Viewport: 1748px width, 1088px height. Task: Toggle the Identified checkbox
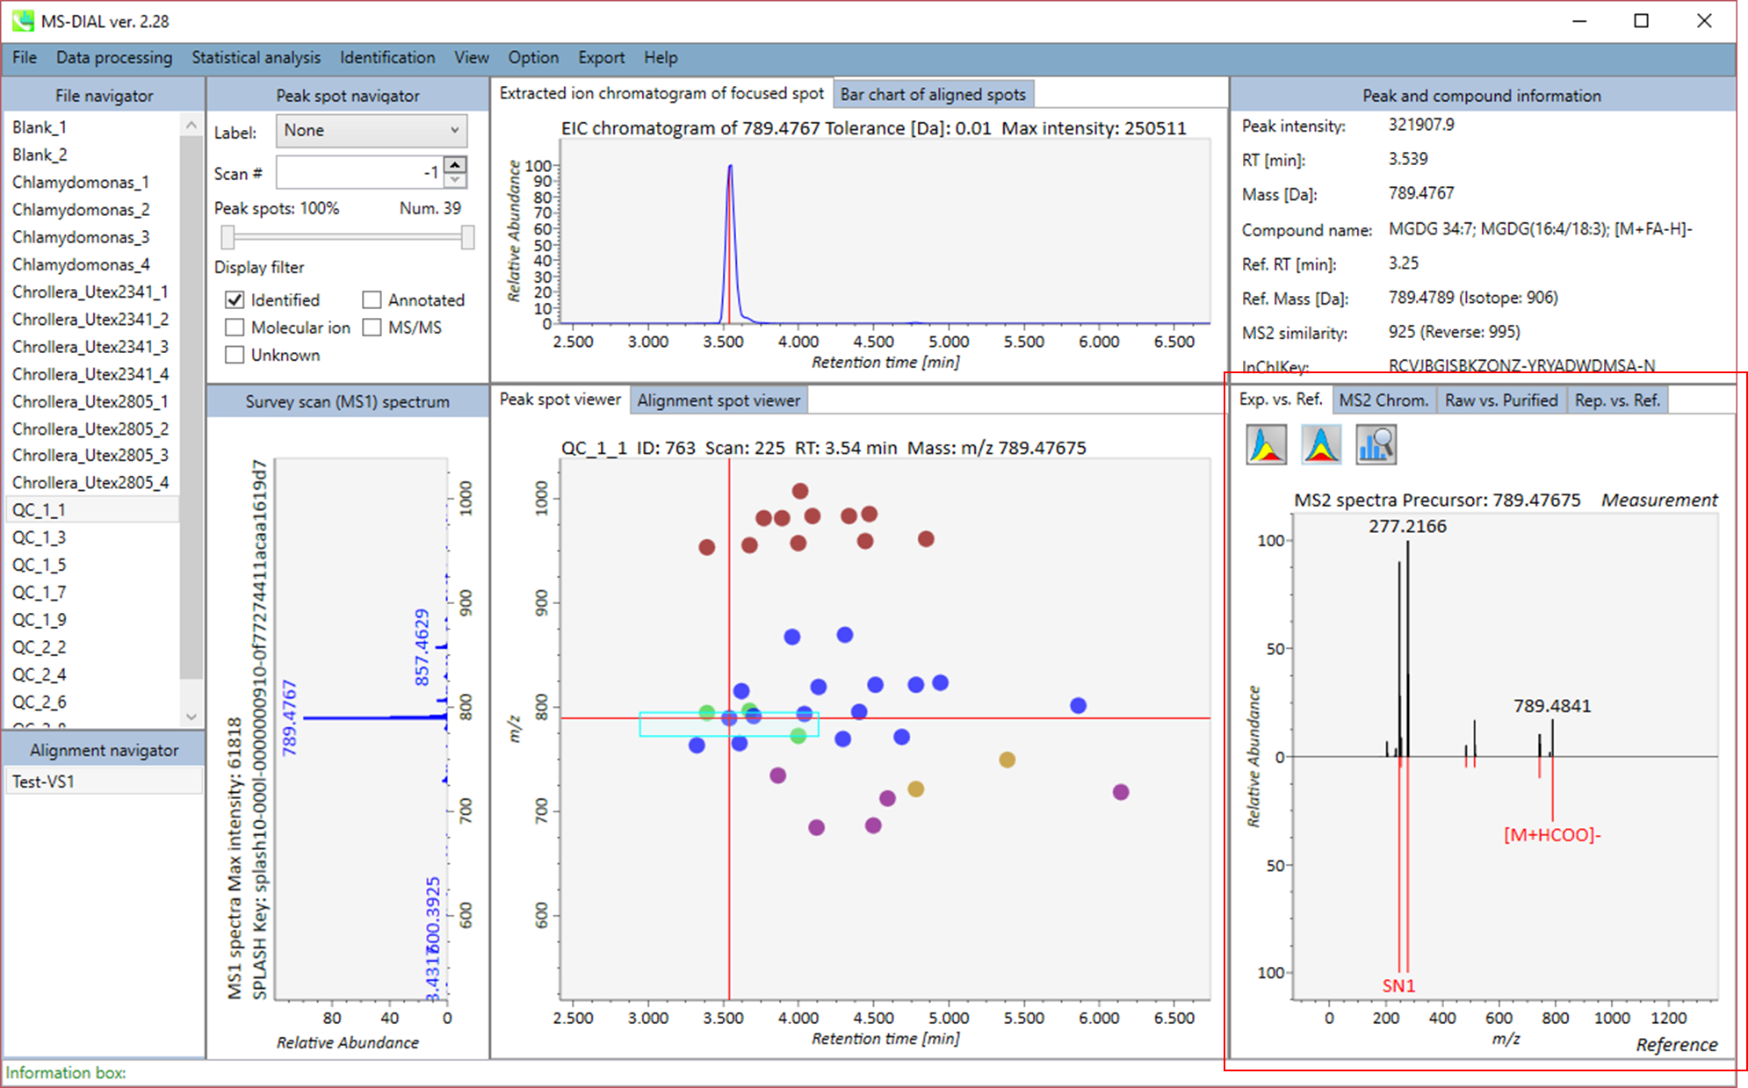[235, 300]
